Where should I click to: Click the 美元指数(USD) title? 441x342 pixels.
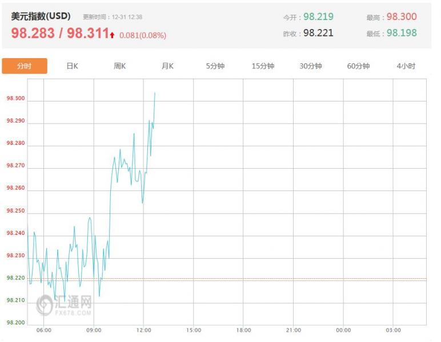(x=41, y=17)
